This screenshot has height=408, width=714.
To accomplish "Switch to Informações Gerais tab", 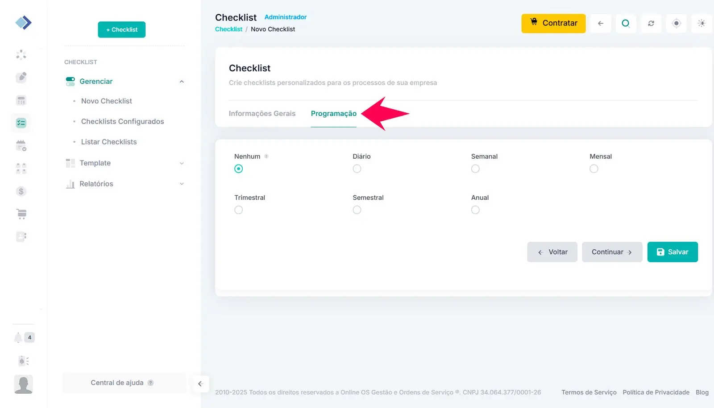I will pos(262,114).
